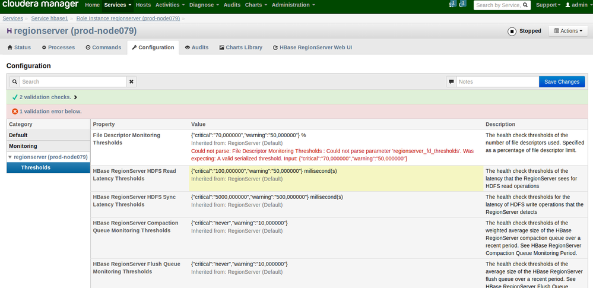Click the red validation error icon
593x288 pixels.
pos(15,111)
